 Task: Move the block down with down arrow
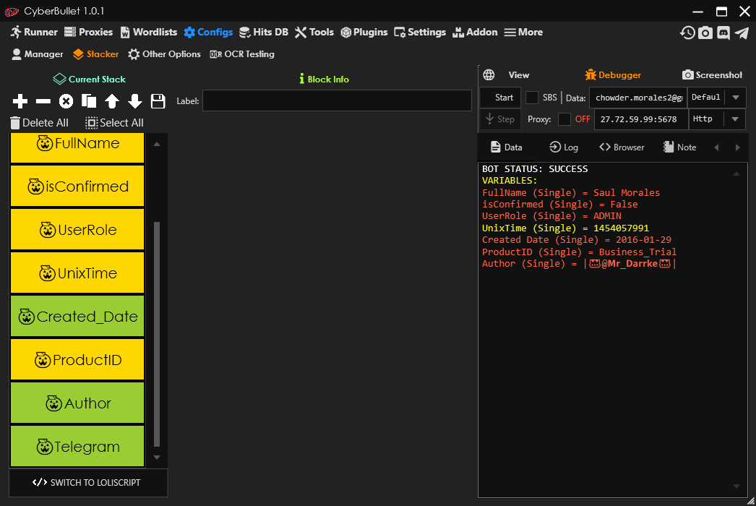135,101
